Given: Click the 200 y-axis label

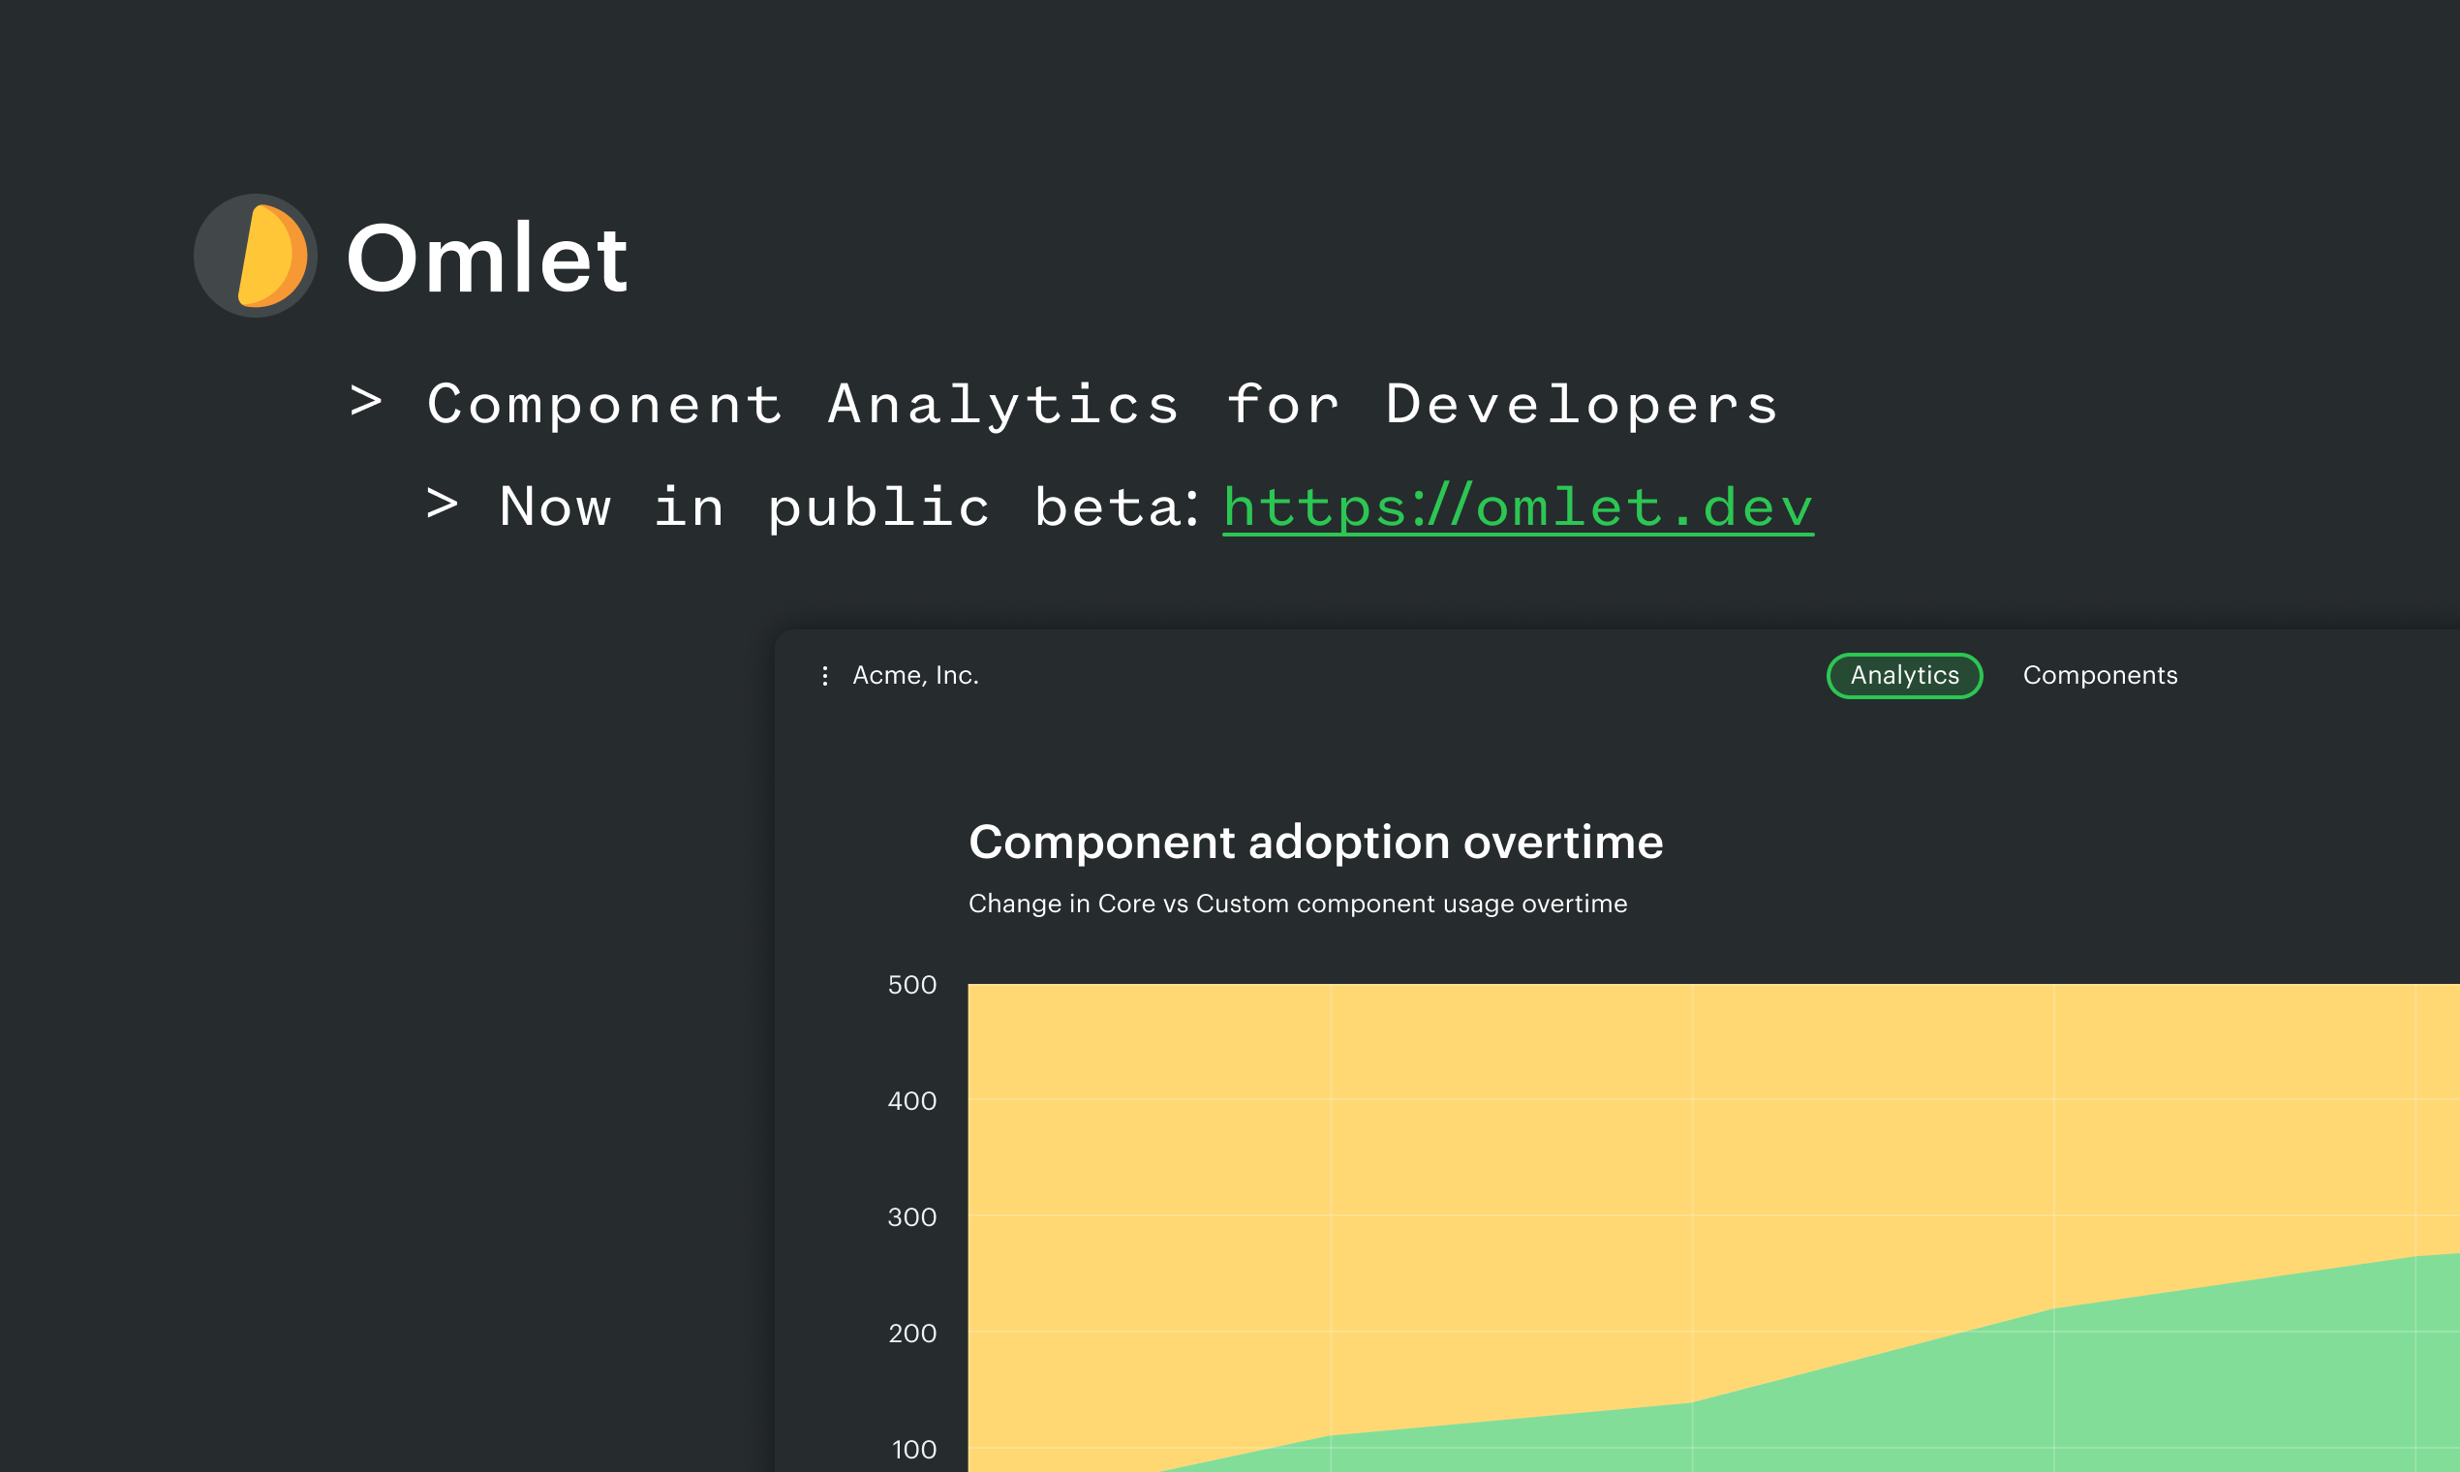Looking at the screenshot, I should (911, 1334).
